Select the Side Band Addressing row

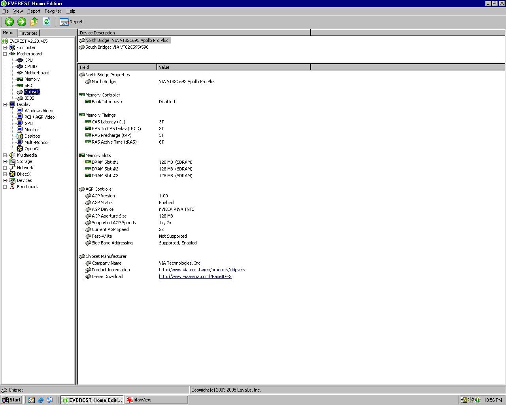click(194, 243)
